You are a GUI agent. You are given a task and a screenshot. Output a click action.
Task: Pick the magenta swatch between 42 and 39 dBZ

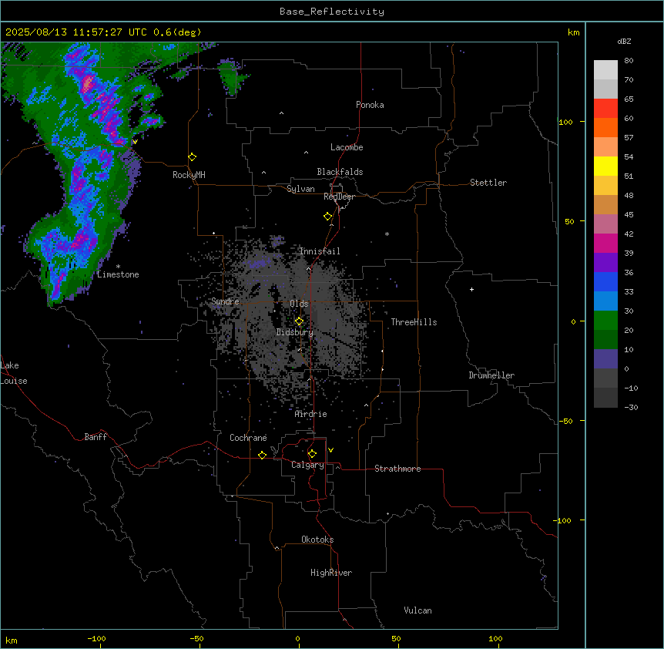click(x=605, y=243)
